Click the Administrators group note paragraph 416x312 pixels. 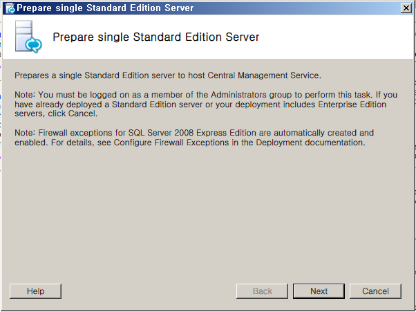point(206,104)
